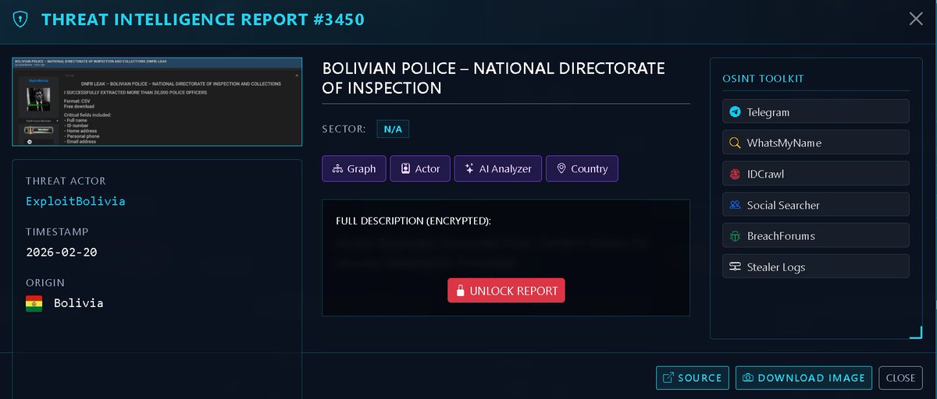Click the Telegram logo icon
This screenshot has width=937, height=399.
pos(735,111)
